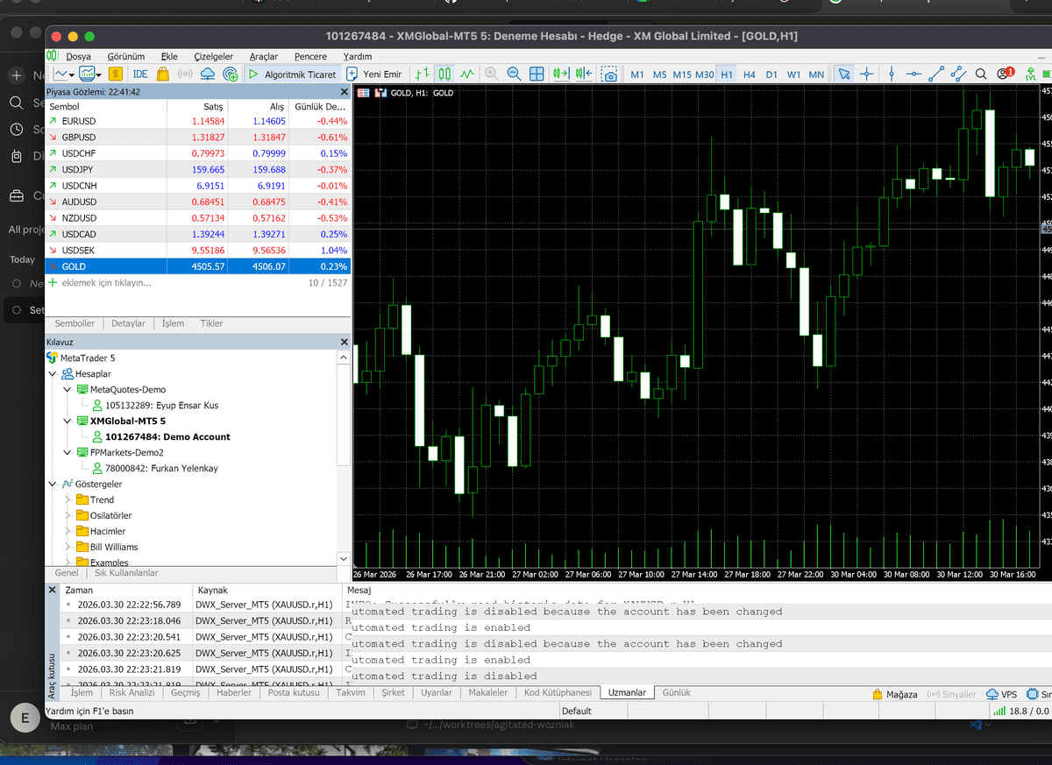Select the M15 timeframe

coord(682,74)
